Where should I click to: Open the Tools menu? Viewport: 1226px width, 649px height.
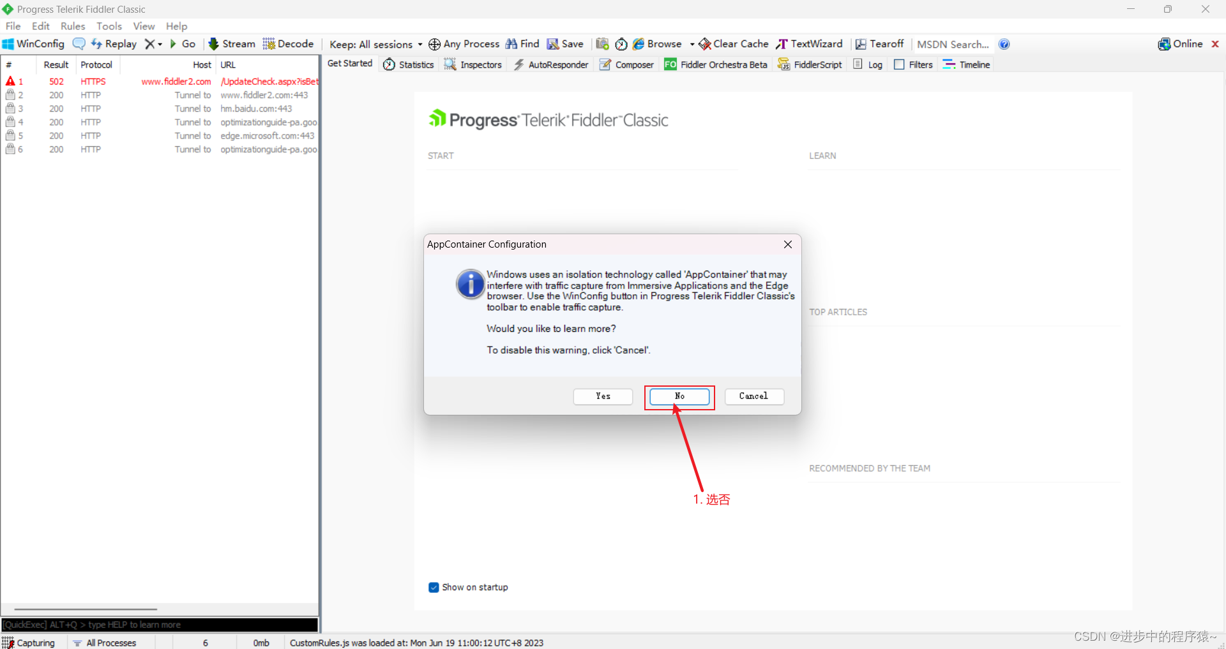tap(109, 26)
